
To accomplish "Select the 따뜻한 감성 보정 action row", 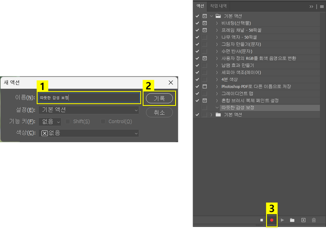I will pos(269,108).
